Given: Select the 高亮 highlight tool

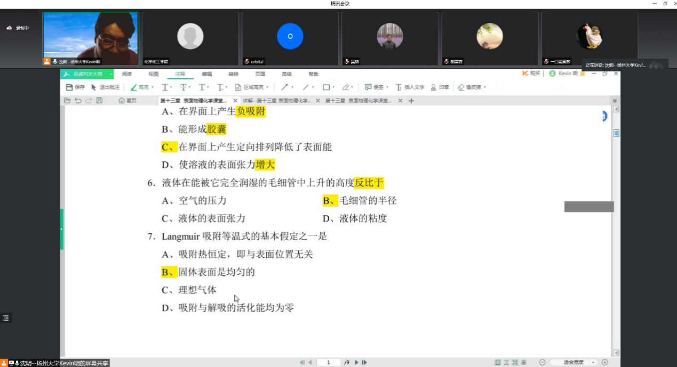Looking at the screenshot, I should coord(139,87).
